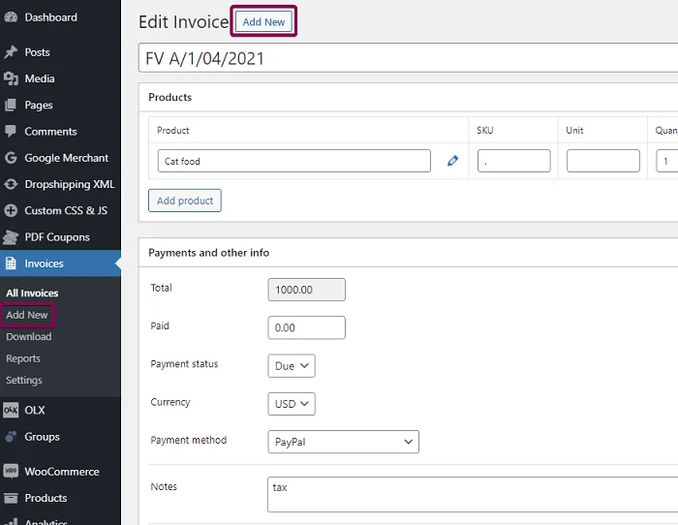
Task: Click Add New under Invoices submenu
Action: point(27,315)
